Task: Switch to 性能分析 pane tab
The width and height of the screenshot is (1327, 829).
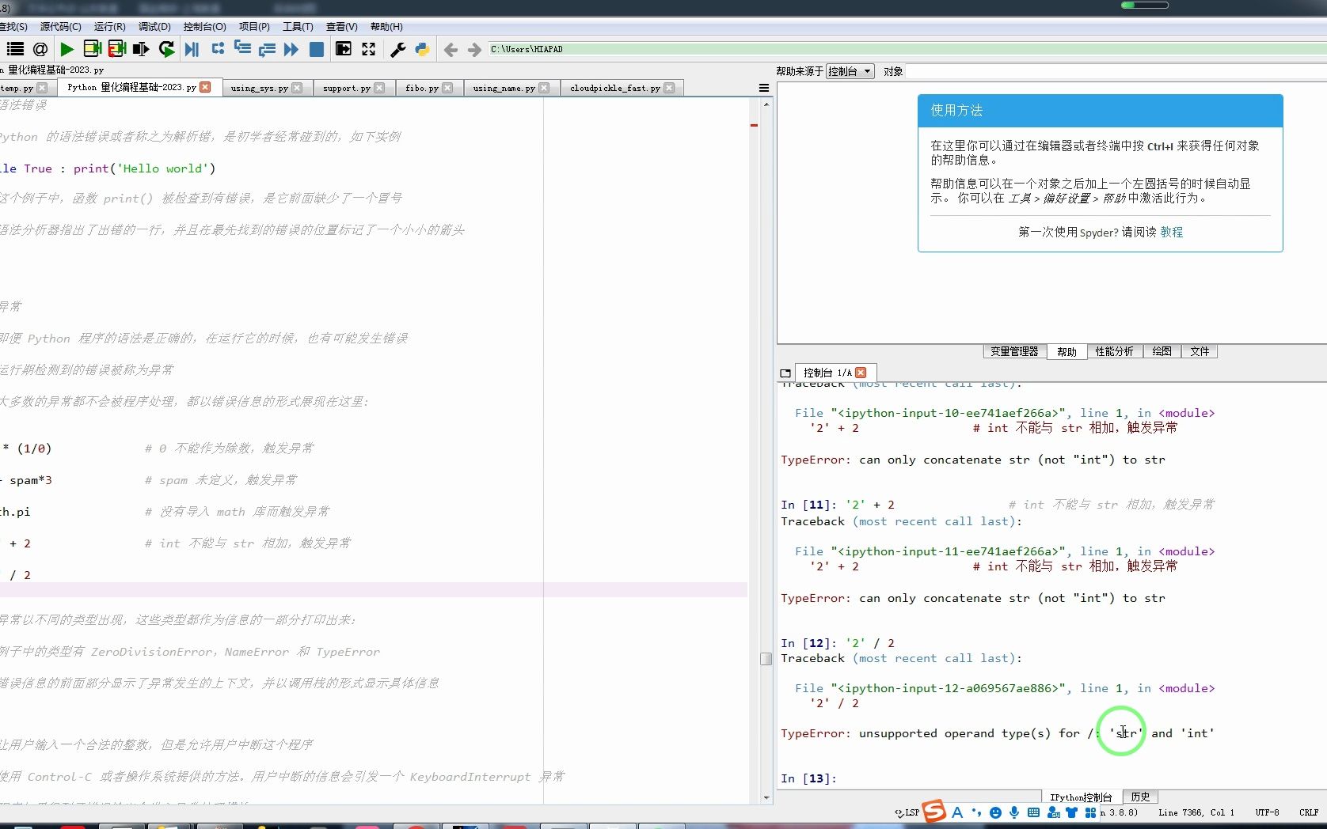Action: 1114,351
